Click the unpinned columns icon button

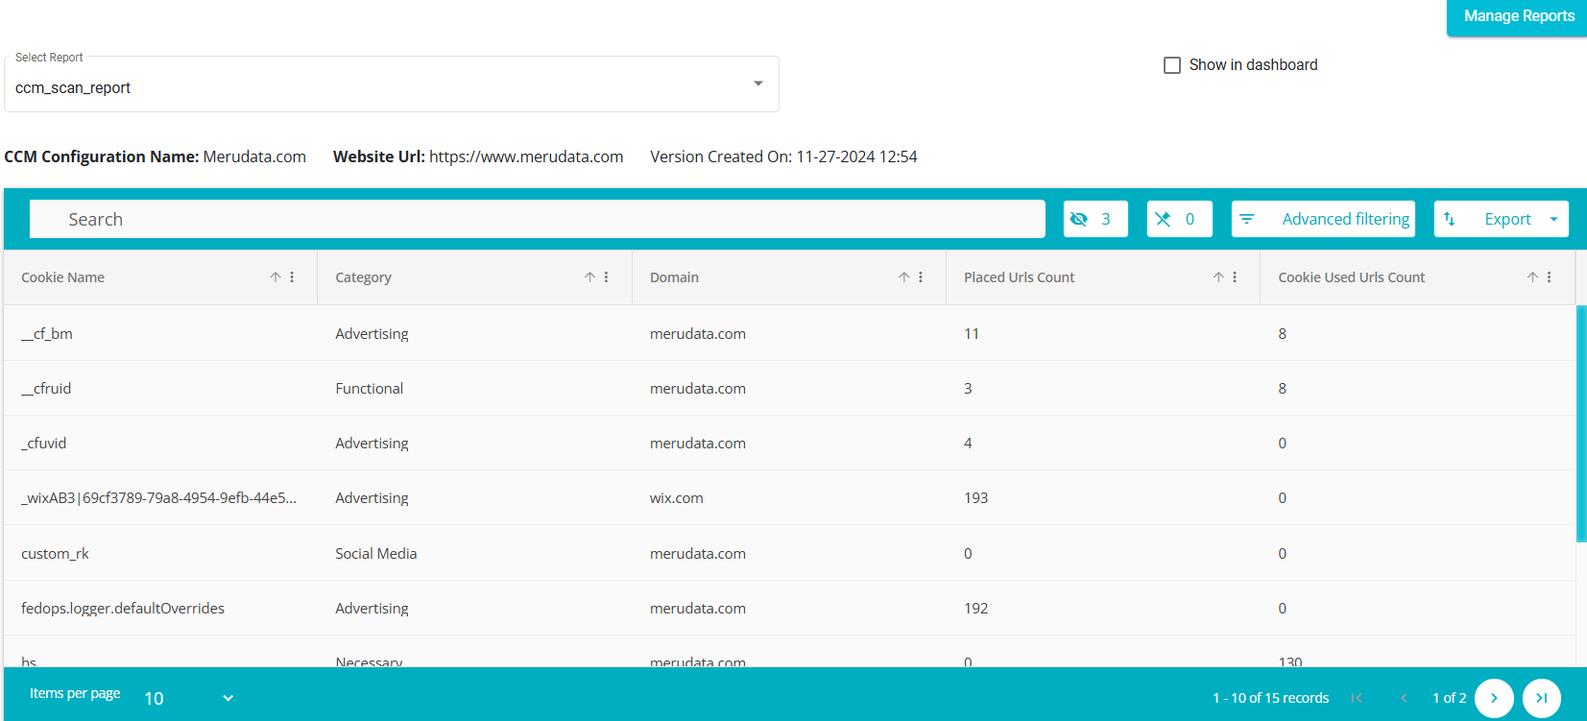click(1179, 219)
